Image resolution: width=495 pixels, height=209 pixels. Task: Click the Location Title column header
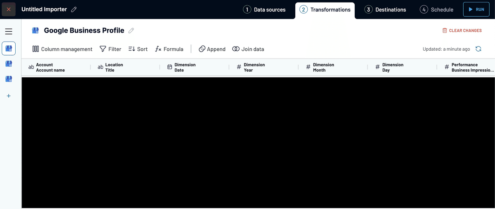click(125, 67)
